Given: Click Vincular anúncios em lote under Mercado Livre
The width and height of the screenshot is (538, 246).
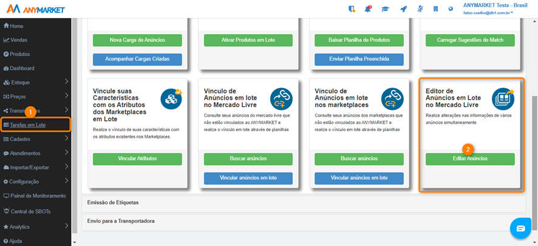Looking at the screenshot, I should (x=248, y=178).
